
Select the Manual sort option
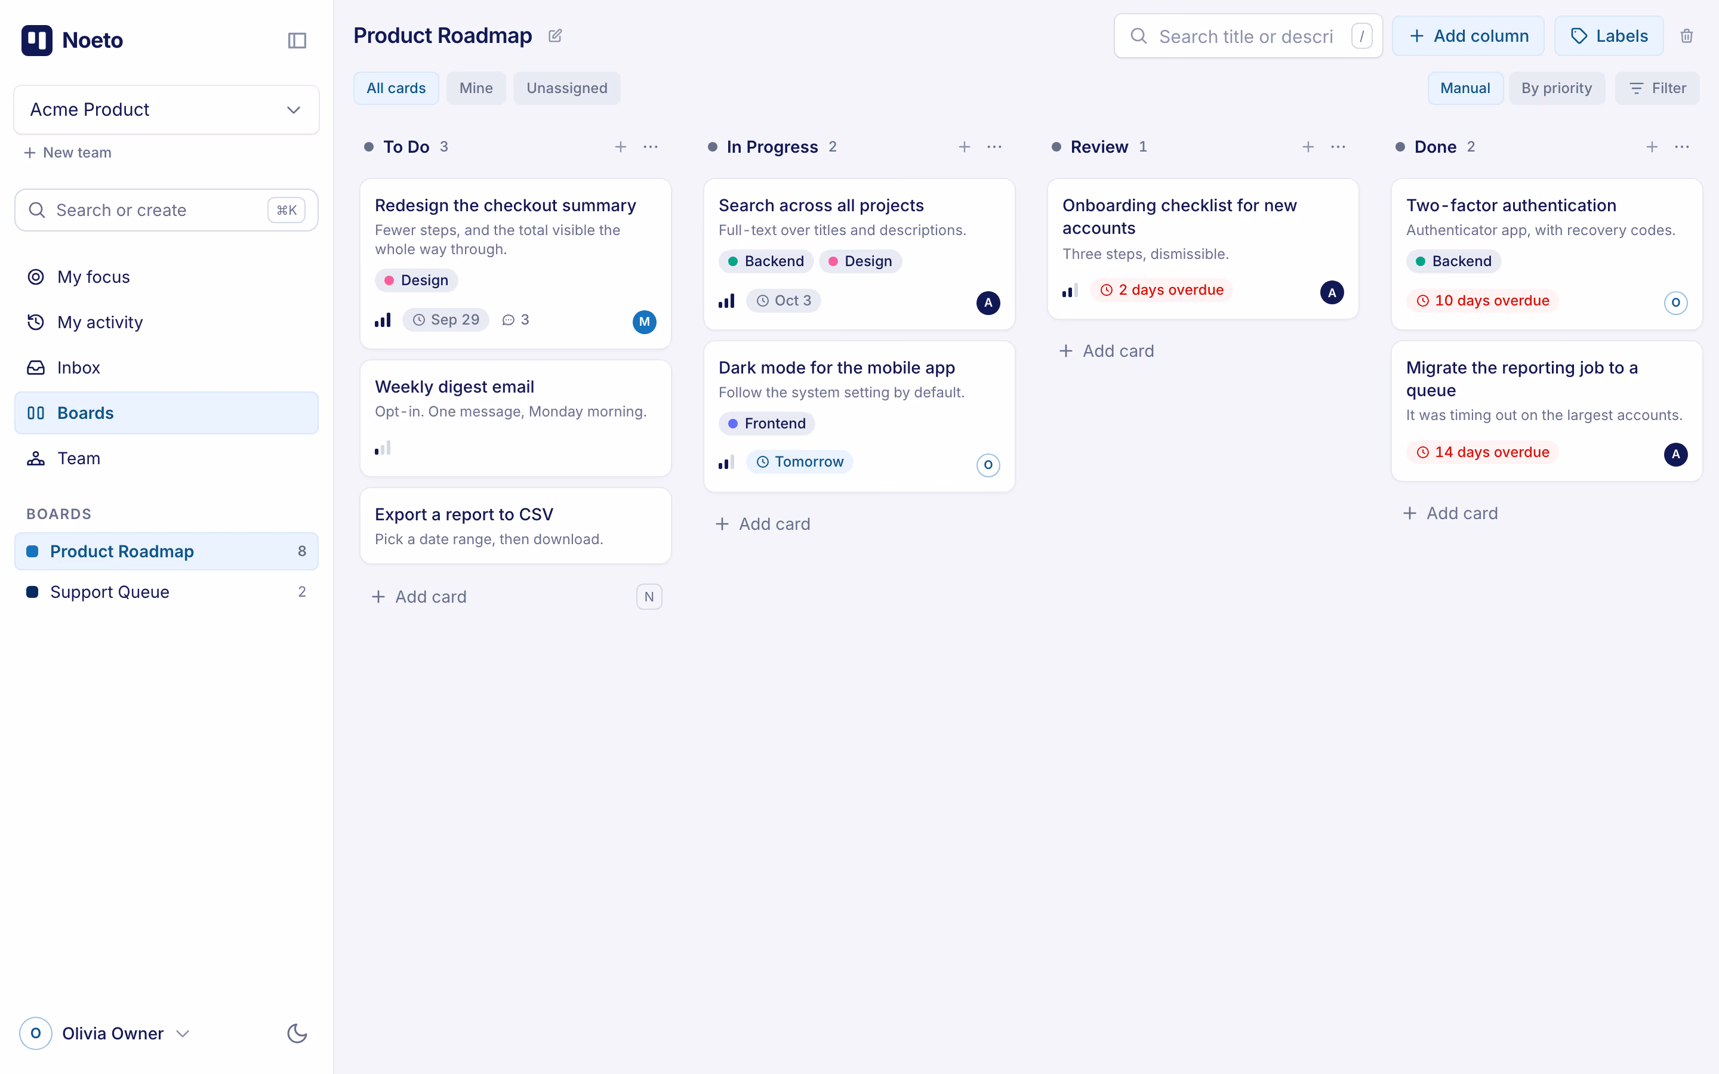pyautogui.click(x=1465, y=88)
